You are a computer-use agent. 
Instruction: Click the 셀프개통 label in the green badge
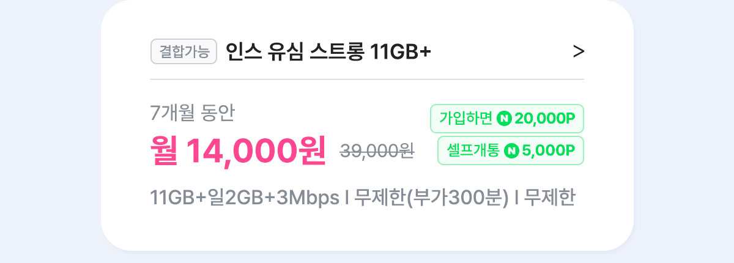click(x=473, y=150)
